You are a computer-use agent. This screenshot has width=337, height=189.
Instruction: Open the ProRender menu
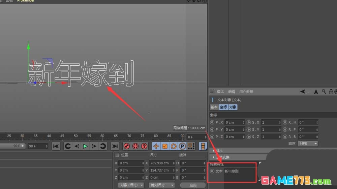[x=26, y=1]
